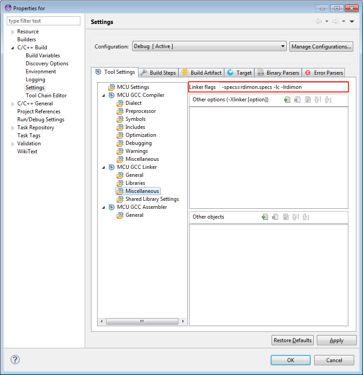Select Optimization in the compiler settings

[141, 135]
